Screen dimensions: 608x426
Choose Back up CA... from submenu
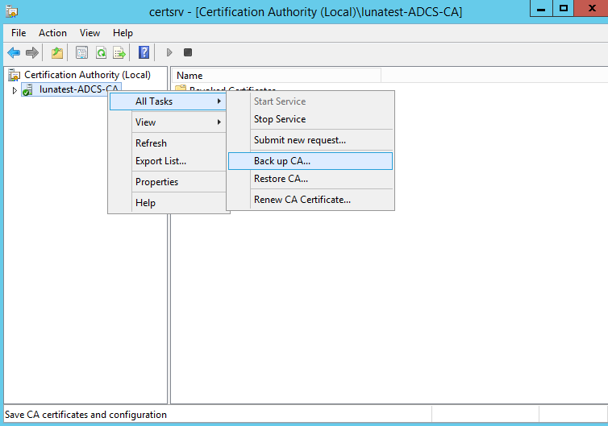coord(310,161)
